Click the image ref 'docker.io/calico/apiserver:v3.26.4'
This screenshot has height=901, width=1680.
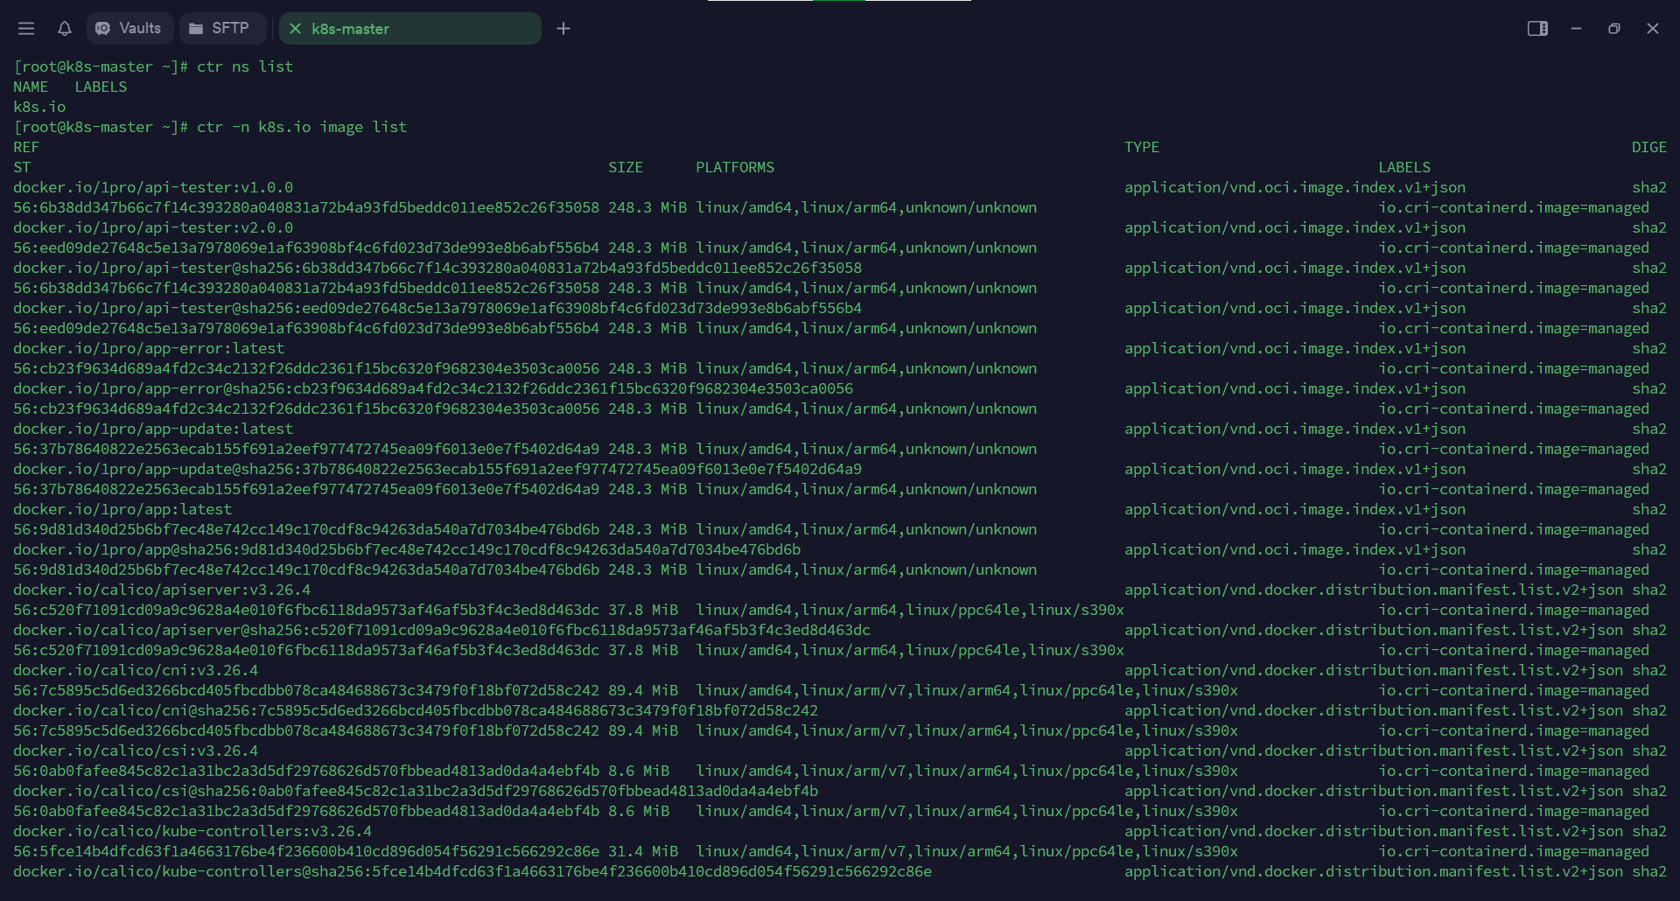(x=162, y=590)
